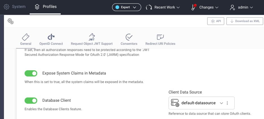Viewport: 264px width, 119px height.
Task: Click the double-gear settings icon
Action: [x=11, y=21]
